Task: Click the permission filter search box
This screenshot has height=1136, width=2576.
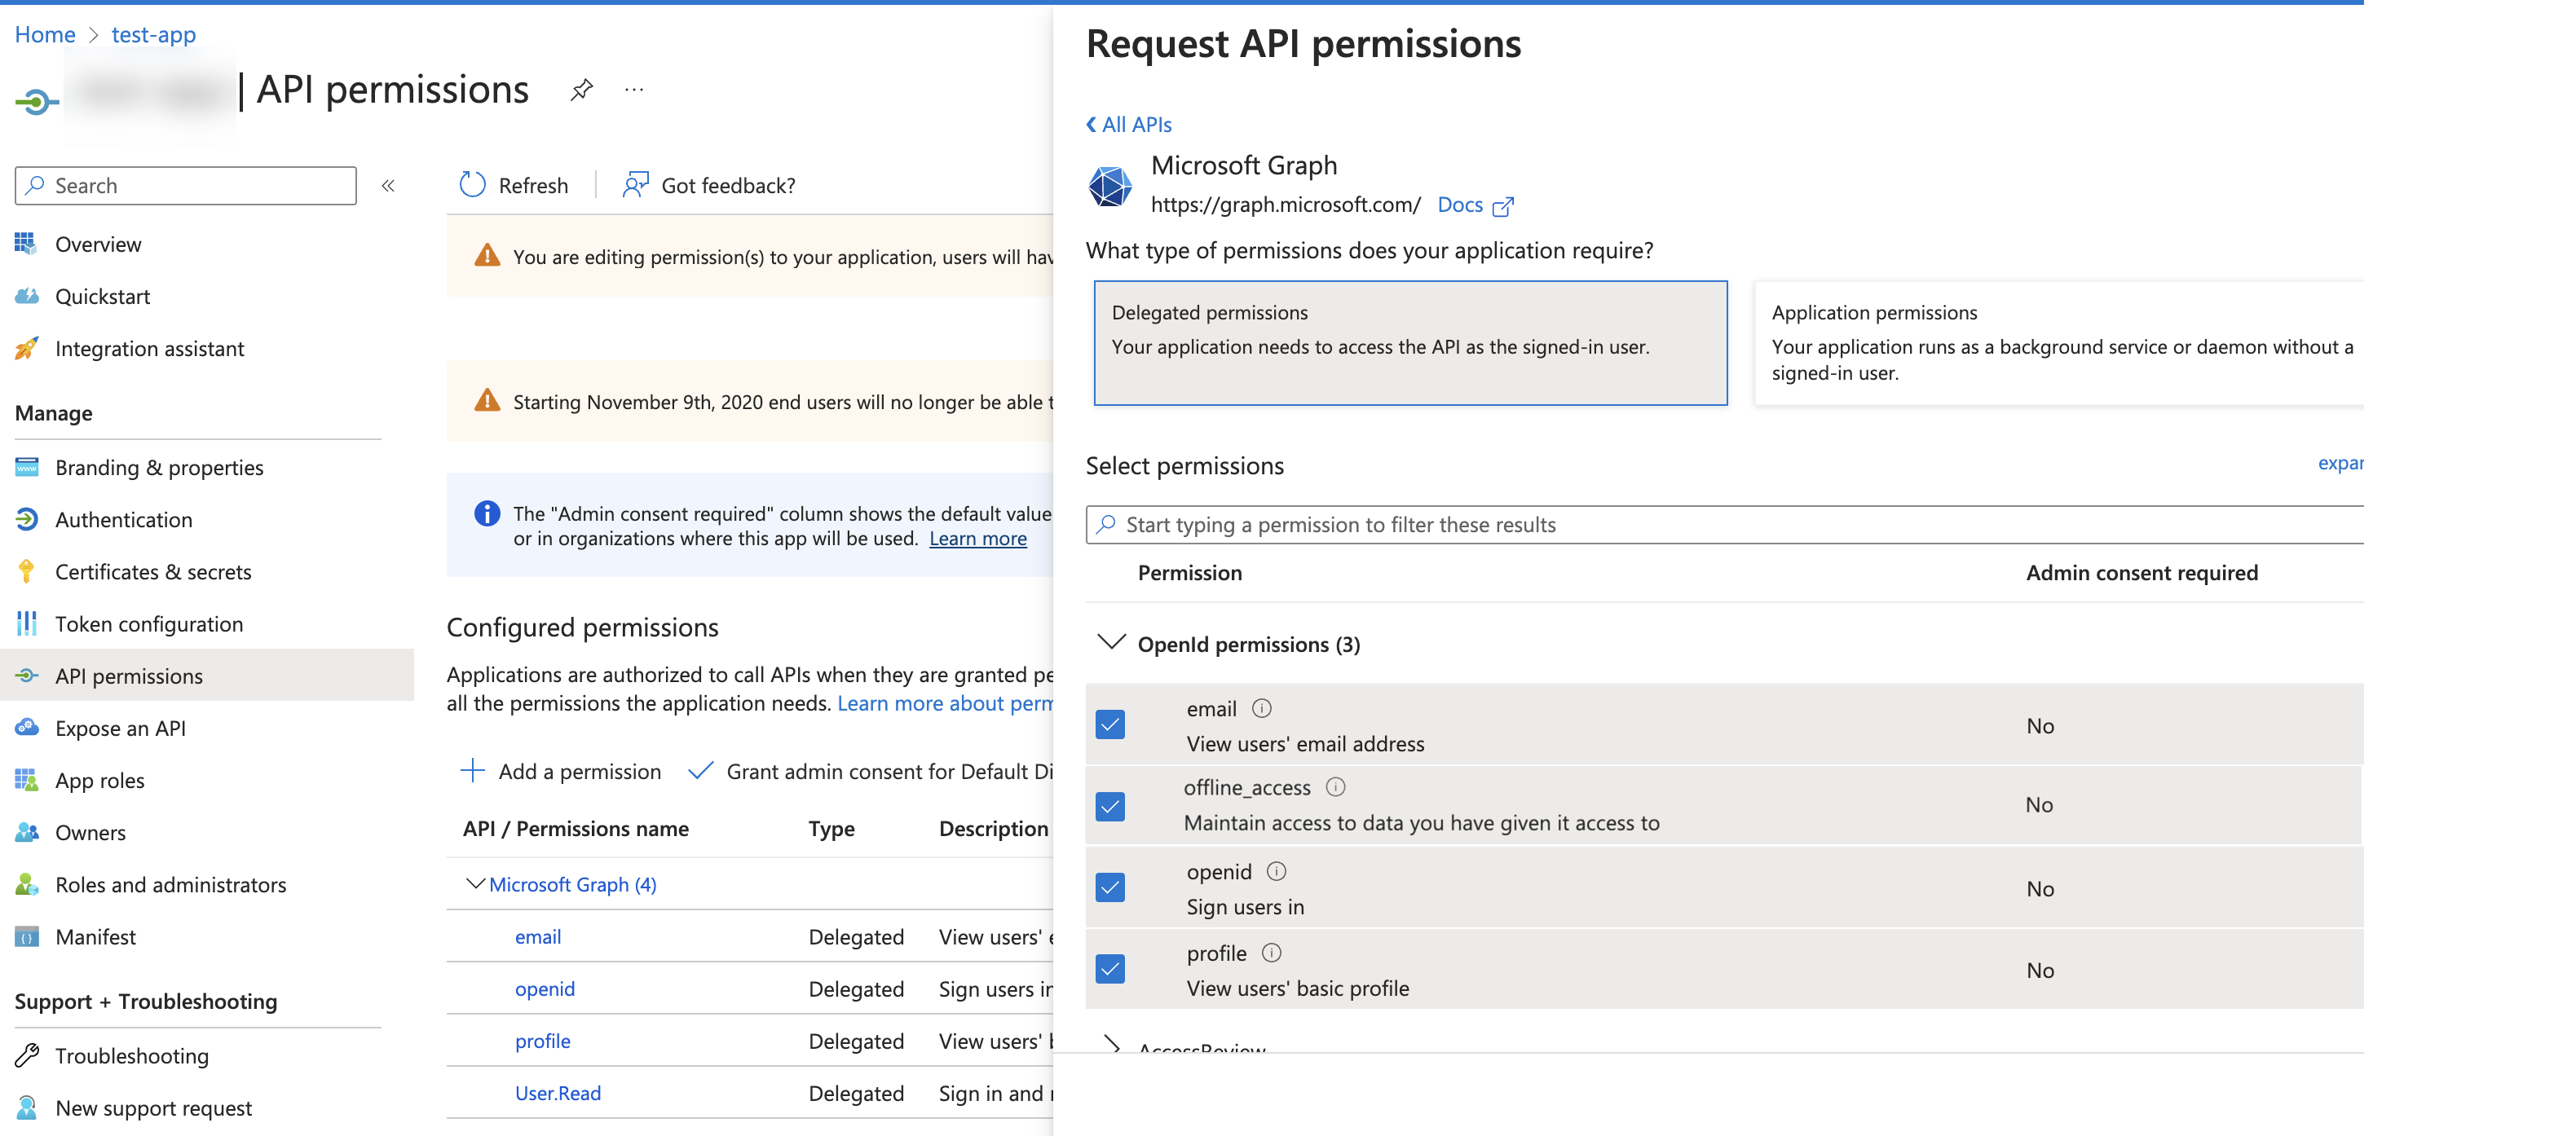Action: tap(1725, 524)
